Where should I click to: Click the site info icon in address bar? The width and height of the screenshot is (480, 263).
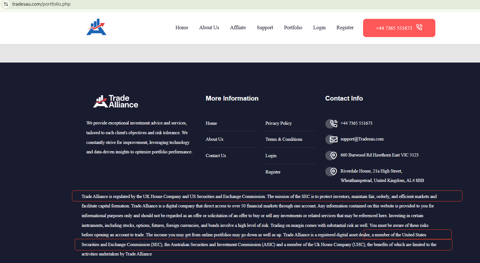[x=6, y=4]
